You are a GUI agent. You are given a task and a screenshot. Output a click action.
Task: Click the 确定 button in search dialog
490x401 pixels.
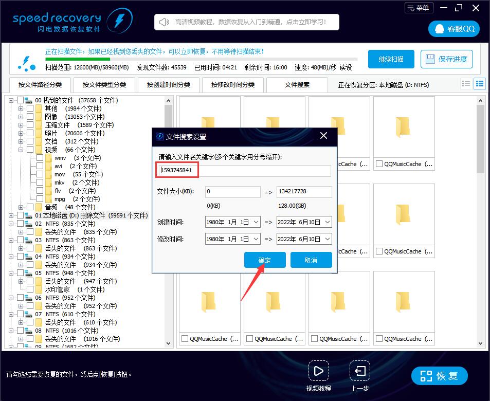coord(264,260)
